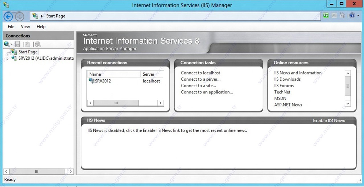
Task: Click Online resources vertical scrollbar thumb
Action: click(347, 86)
